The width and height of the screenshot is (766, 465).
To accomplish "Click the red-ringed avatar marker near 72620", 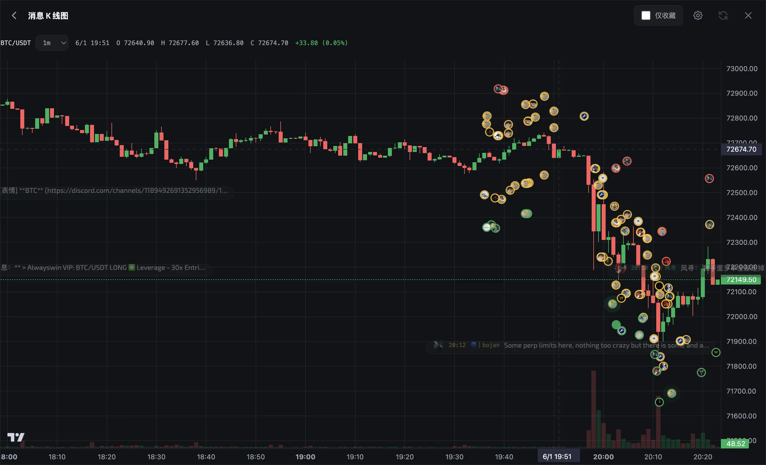I will (627, 161).
